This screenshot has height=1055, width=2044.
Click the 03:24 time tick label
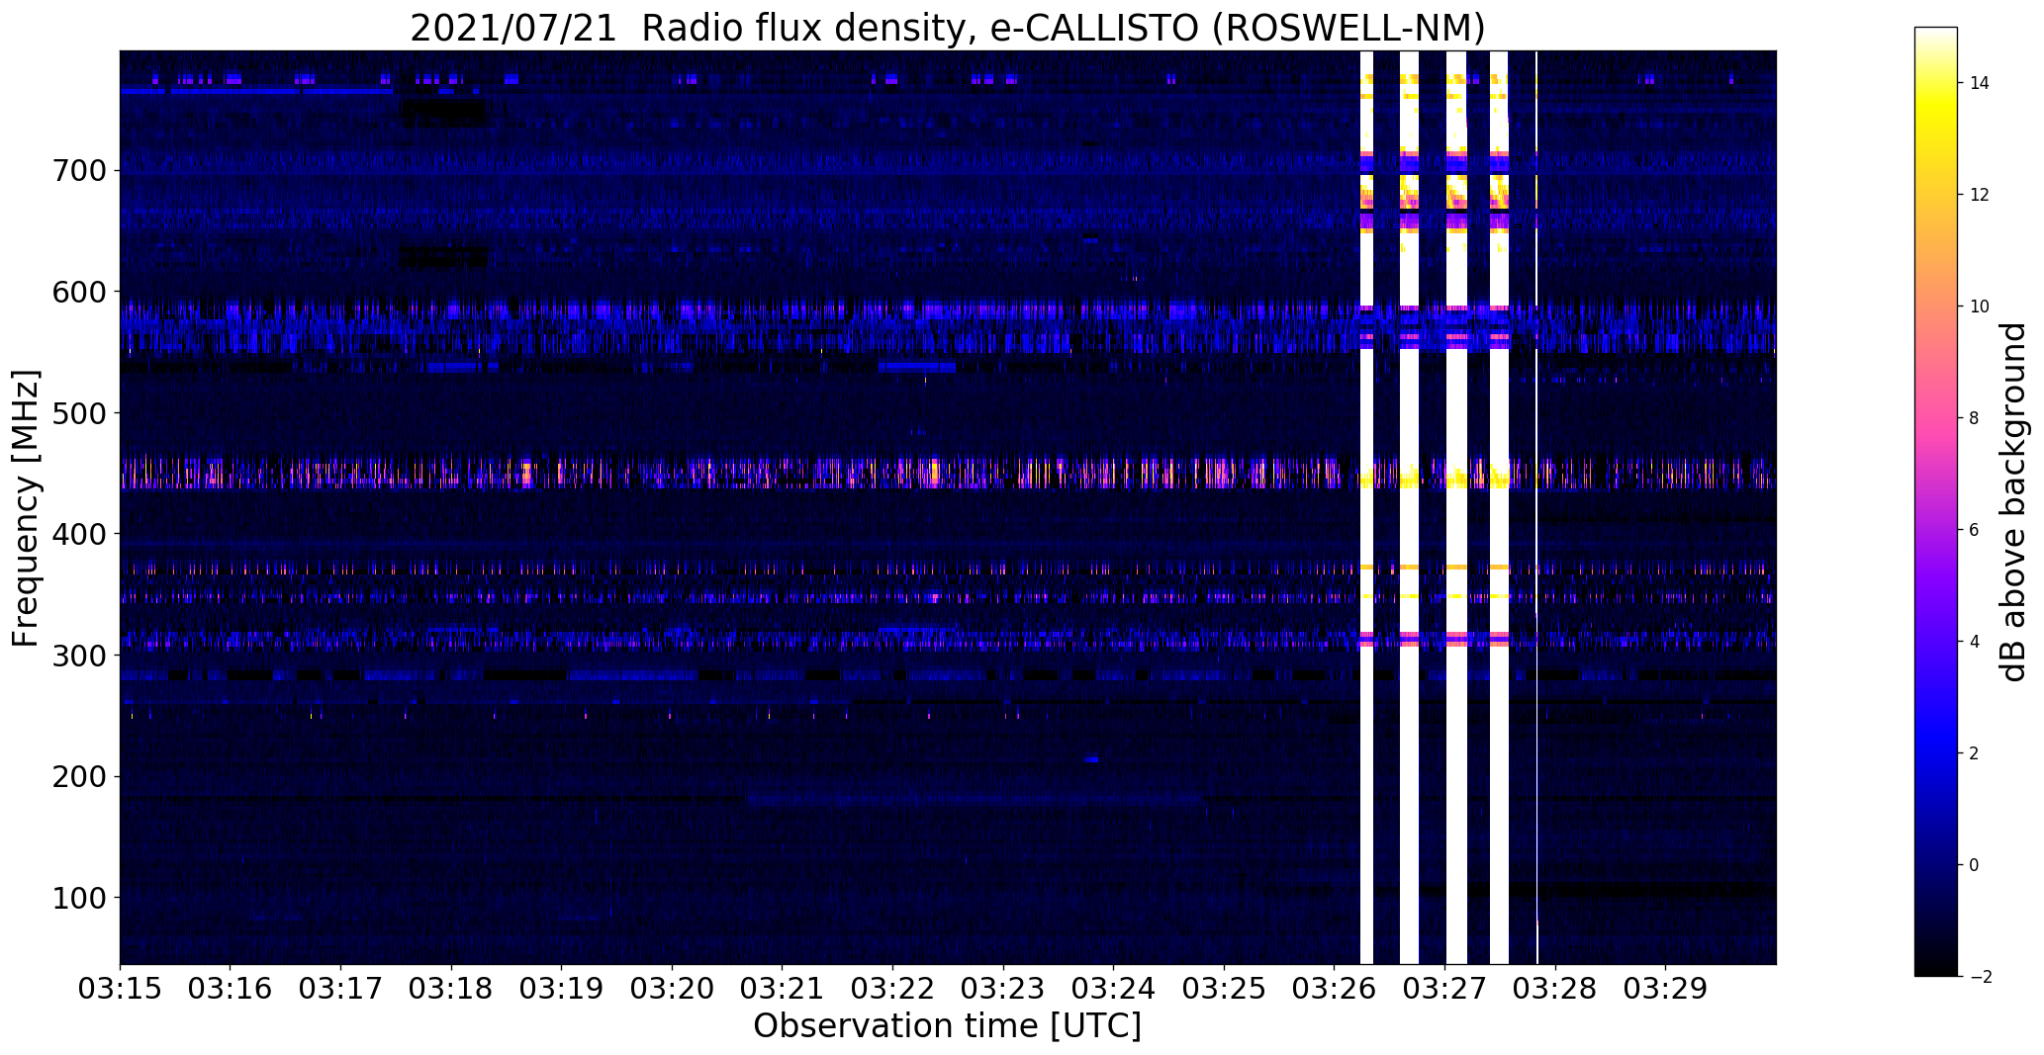pos(1114,989)
